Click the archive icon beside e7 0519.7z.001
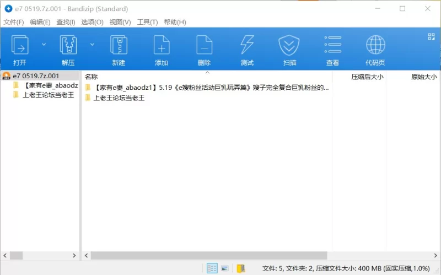The width and height of the screenshot is (441, 275). tap(7, 76)
